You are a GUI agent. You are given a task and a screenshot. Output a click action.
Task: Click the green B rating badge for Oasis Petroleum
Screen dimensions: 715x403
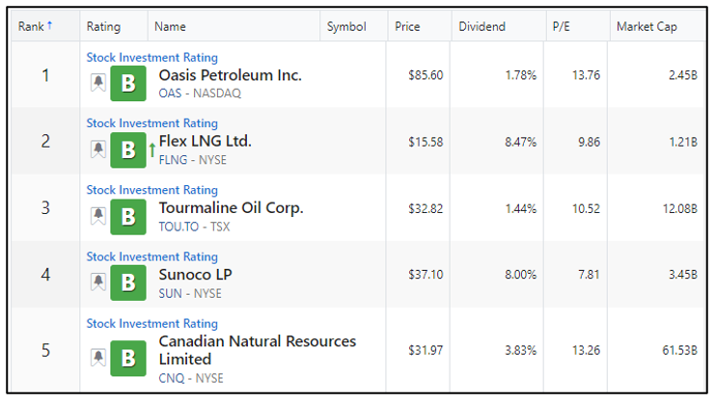[x=128, y=83]
